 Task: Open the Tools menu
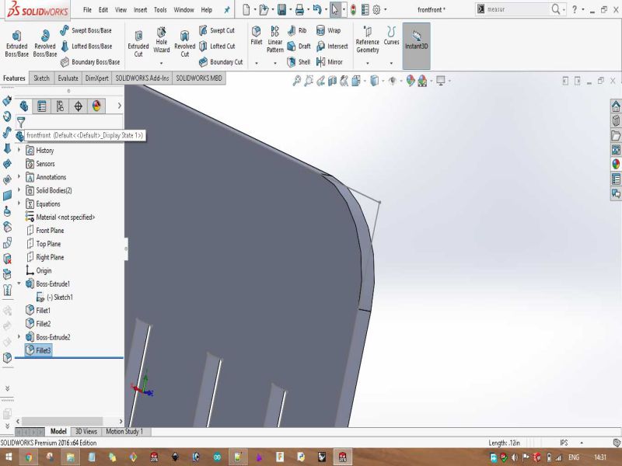click(x=160, y=9)
